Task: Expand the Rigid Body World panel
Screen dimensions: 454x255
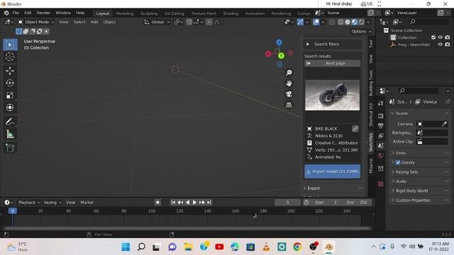Action: (419, 191)
